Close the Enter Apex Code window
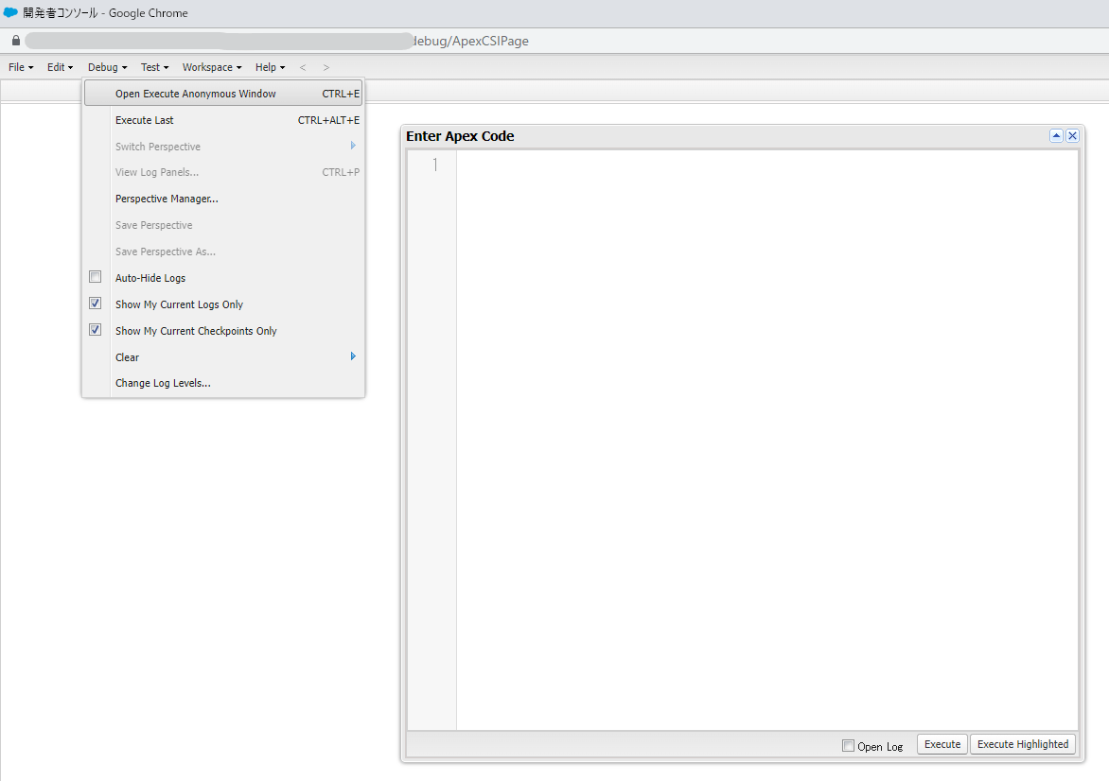 pos(1072,136)
